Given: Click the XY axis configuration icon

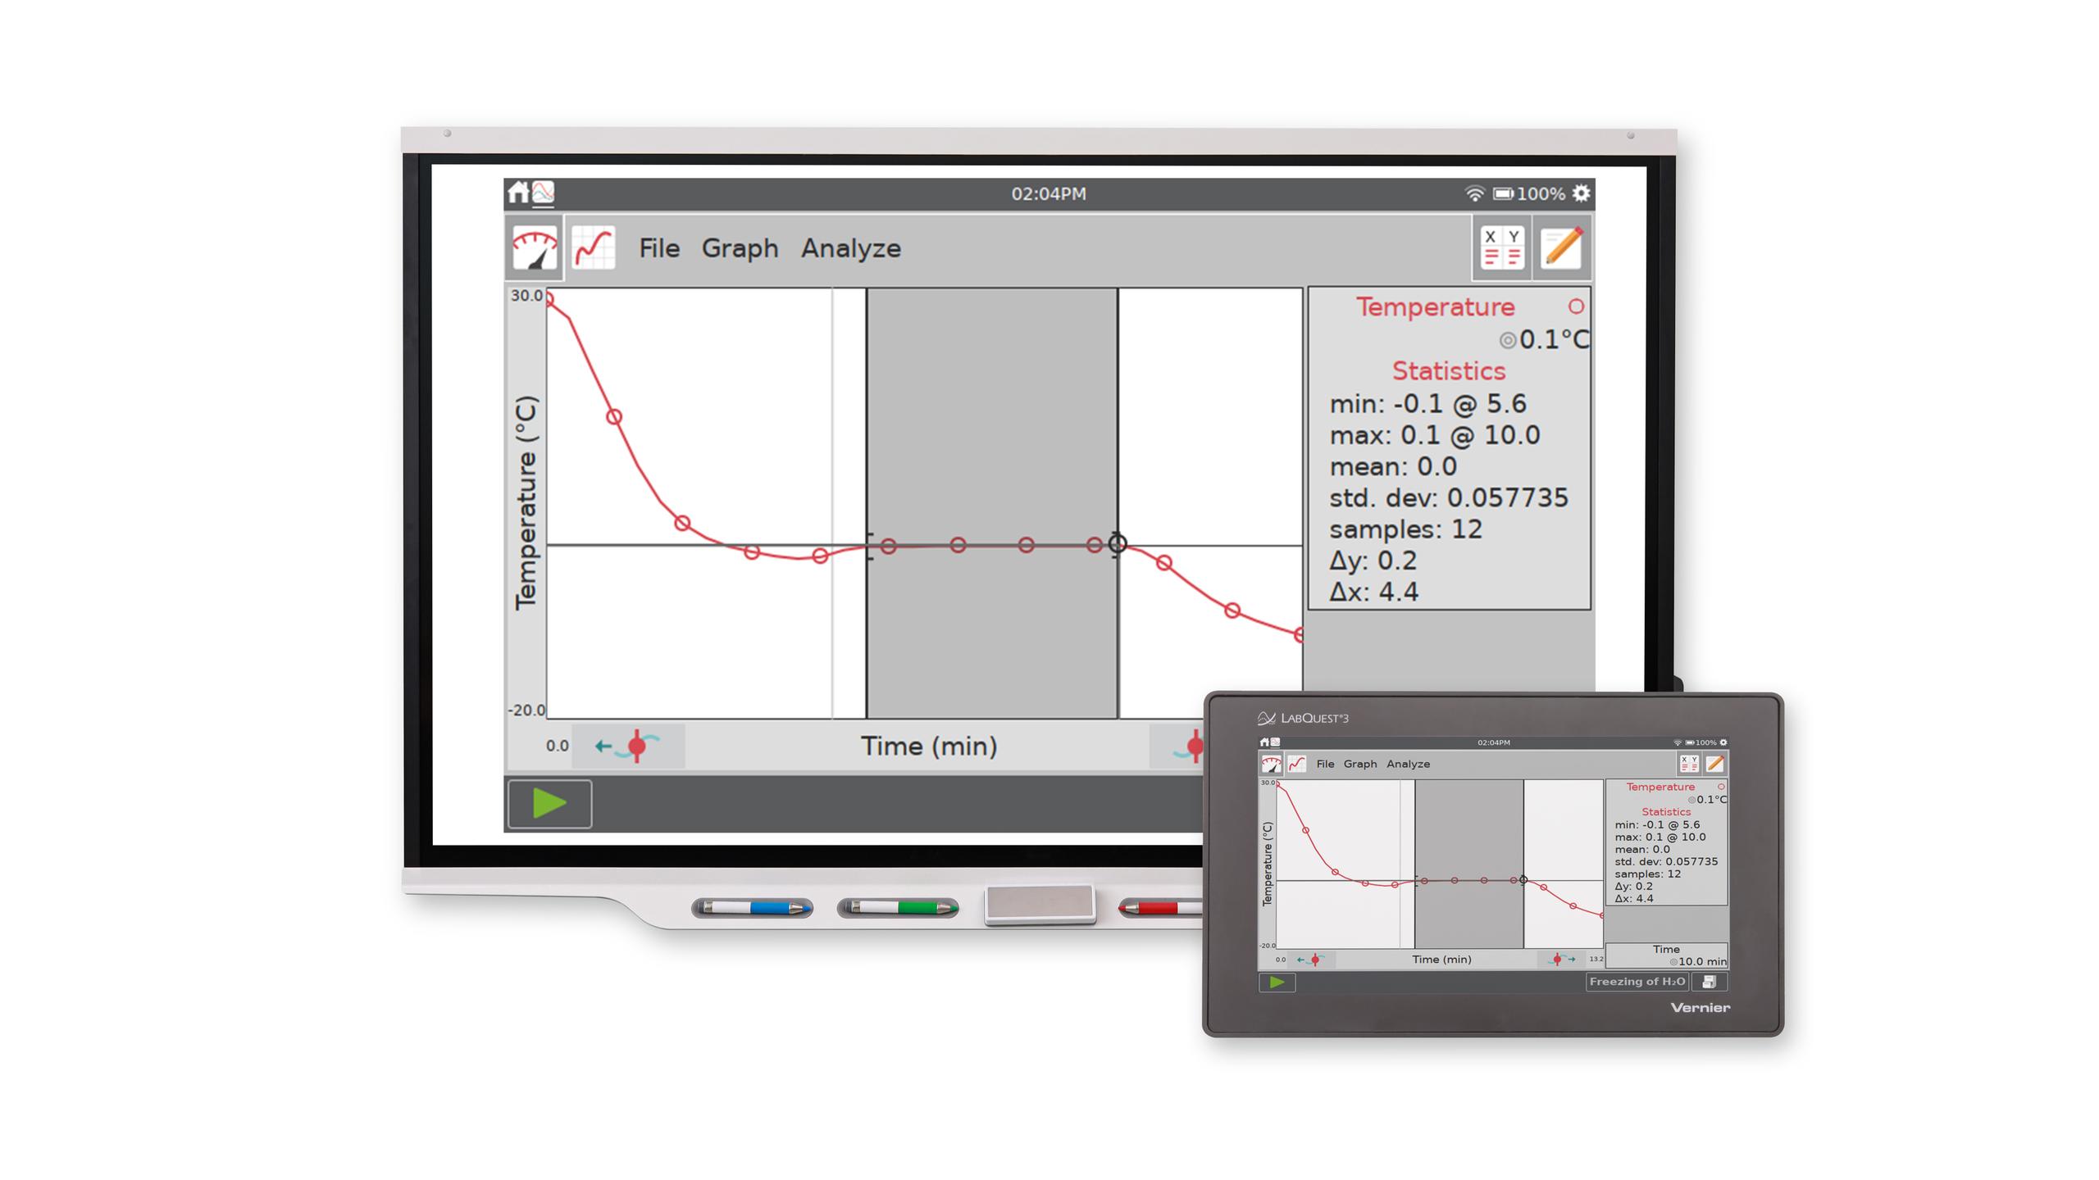Looking at the screenshot, I should pyautogui.click(x=1504, y=247).
